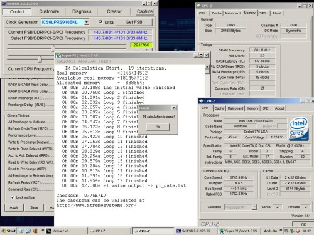Image resolution: width=314 pixels, height=235 pixels.
Task: Switch to first CPU-Z taskbar button
Action: [x=109, y=231]
